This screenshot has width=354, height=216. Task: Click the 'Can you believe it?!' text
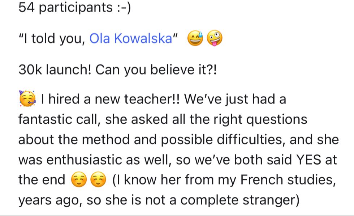[x=156, y=69]
